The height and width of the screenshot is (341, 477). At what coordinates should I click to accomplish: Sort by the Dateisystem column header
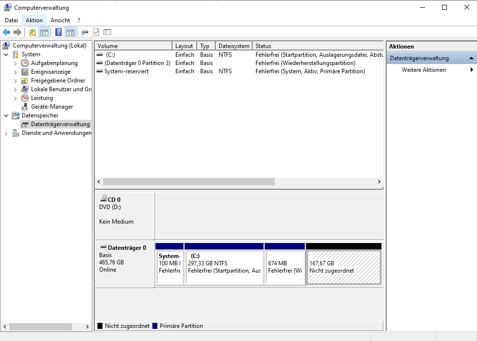[x=234, y=46]
